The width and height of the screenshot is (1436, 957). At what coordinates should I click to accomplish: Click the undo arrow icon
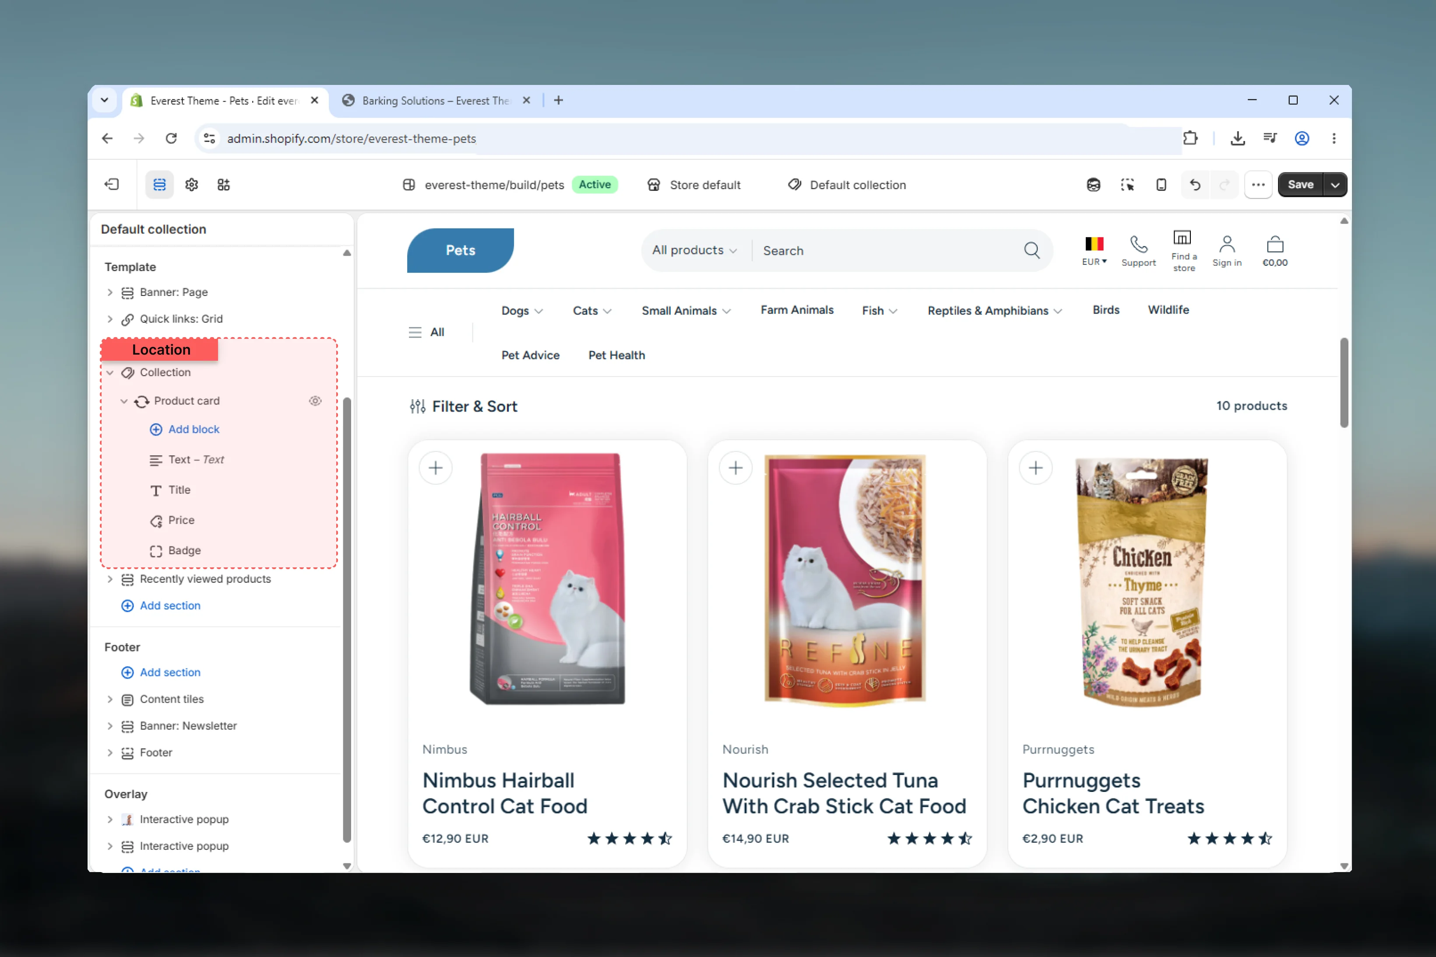point(1194,184)
